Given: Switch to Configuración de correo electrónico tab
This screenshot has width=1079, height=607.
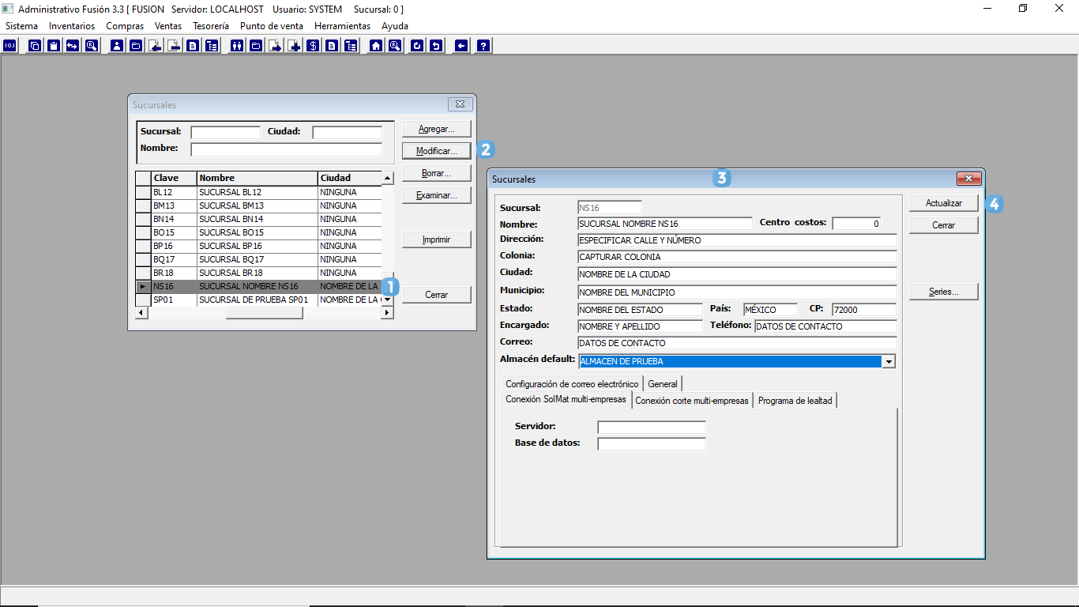Looking at the screenshot, I should 572,384.
